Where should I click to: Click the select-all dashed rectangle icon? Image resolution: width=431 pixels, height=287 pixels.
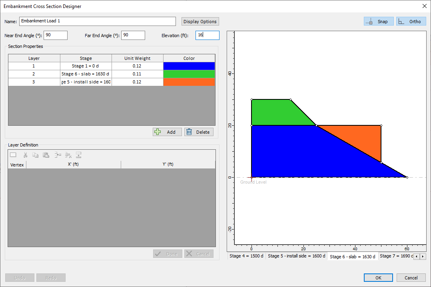(13, 155)
